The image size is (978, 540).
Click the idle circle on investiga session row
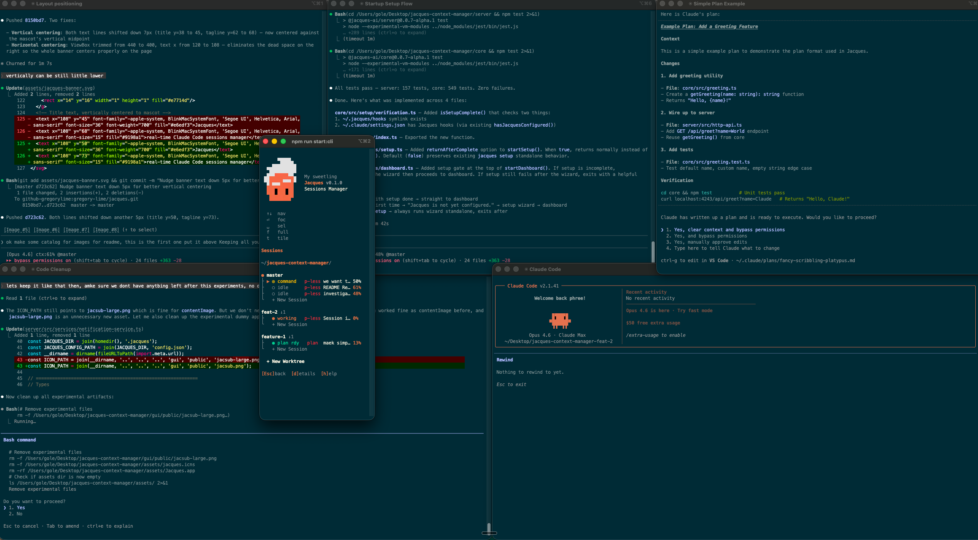coord(274,294)
